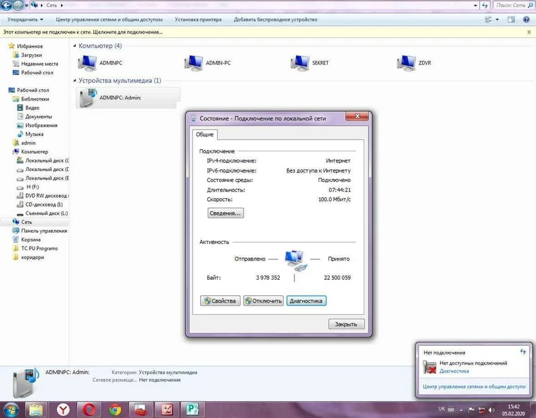Open the SEKRET network computer icon
The height and width of the screenshot is (418, 536).
300,63
